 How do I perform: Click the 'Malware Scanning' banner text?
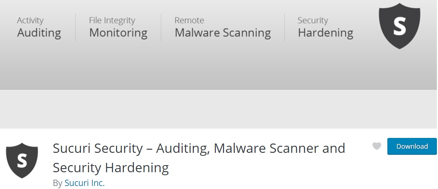[223, 33]
